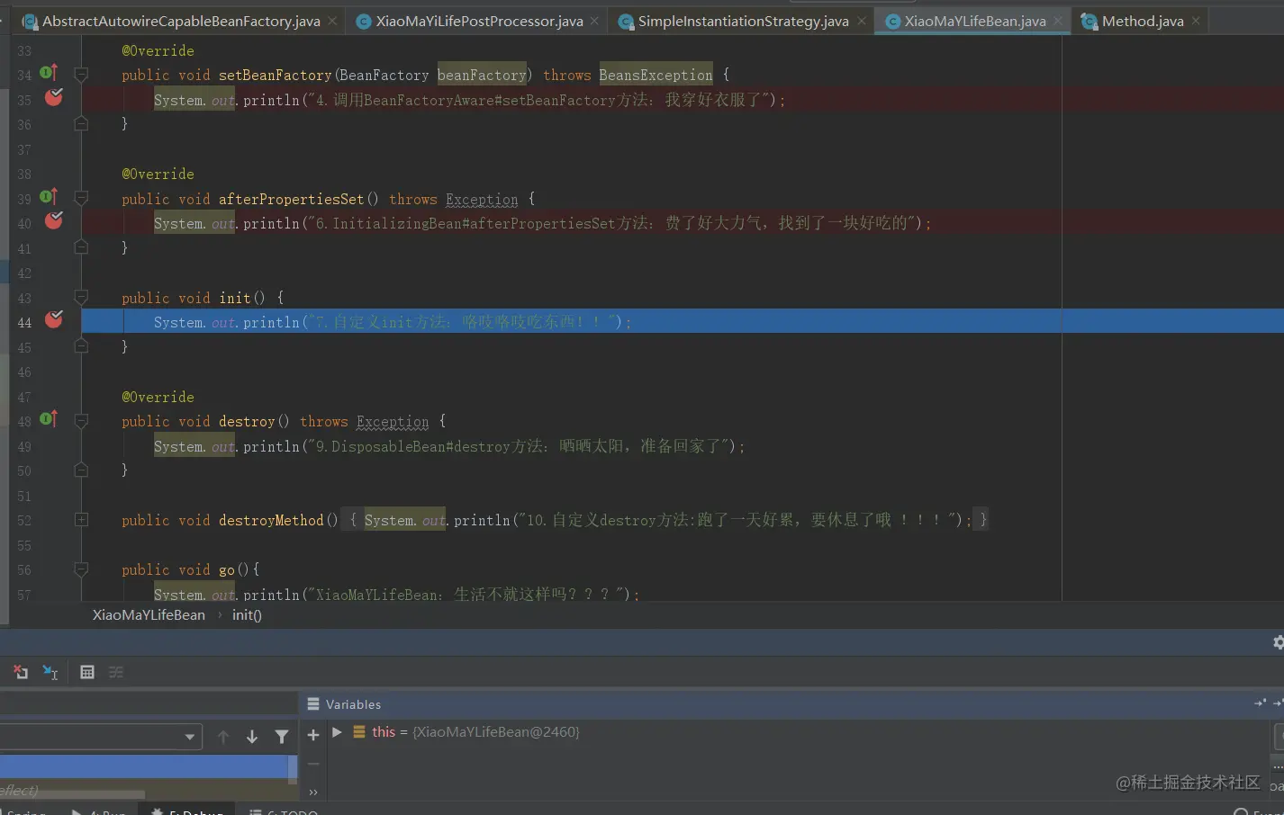Collapse the init method fold on line 43
Screen dimensions: 1284x815
81,297
